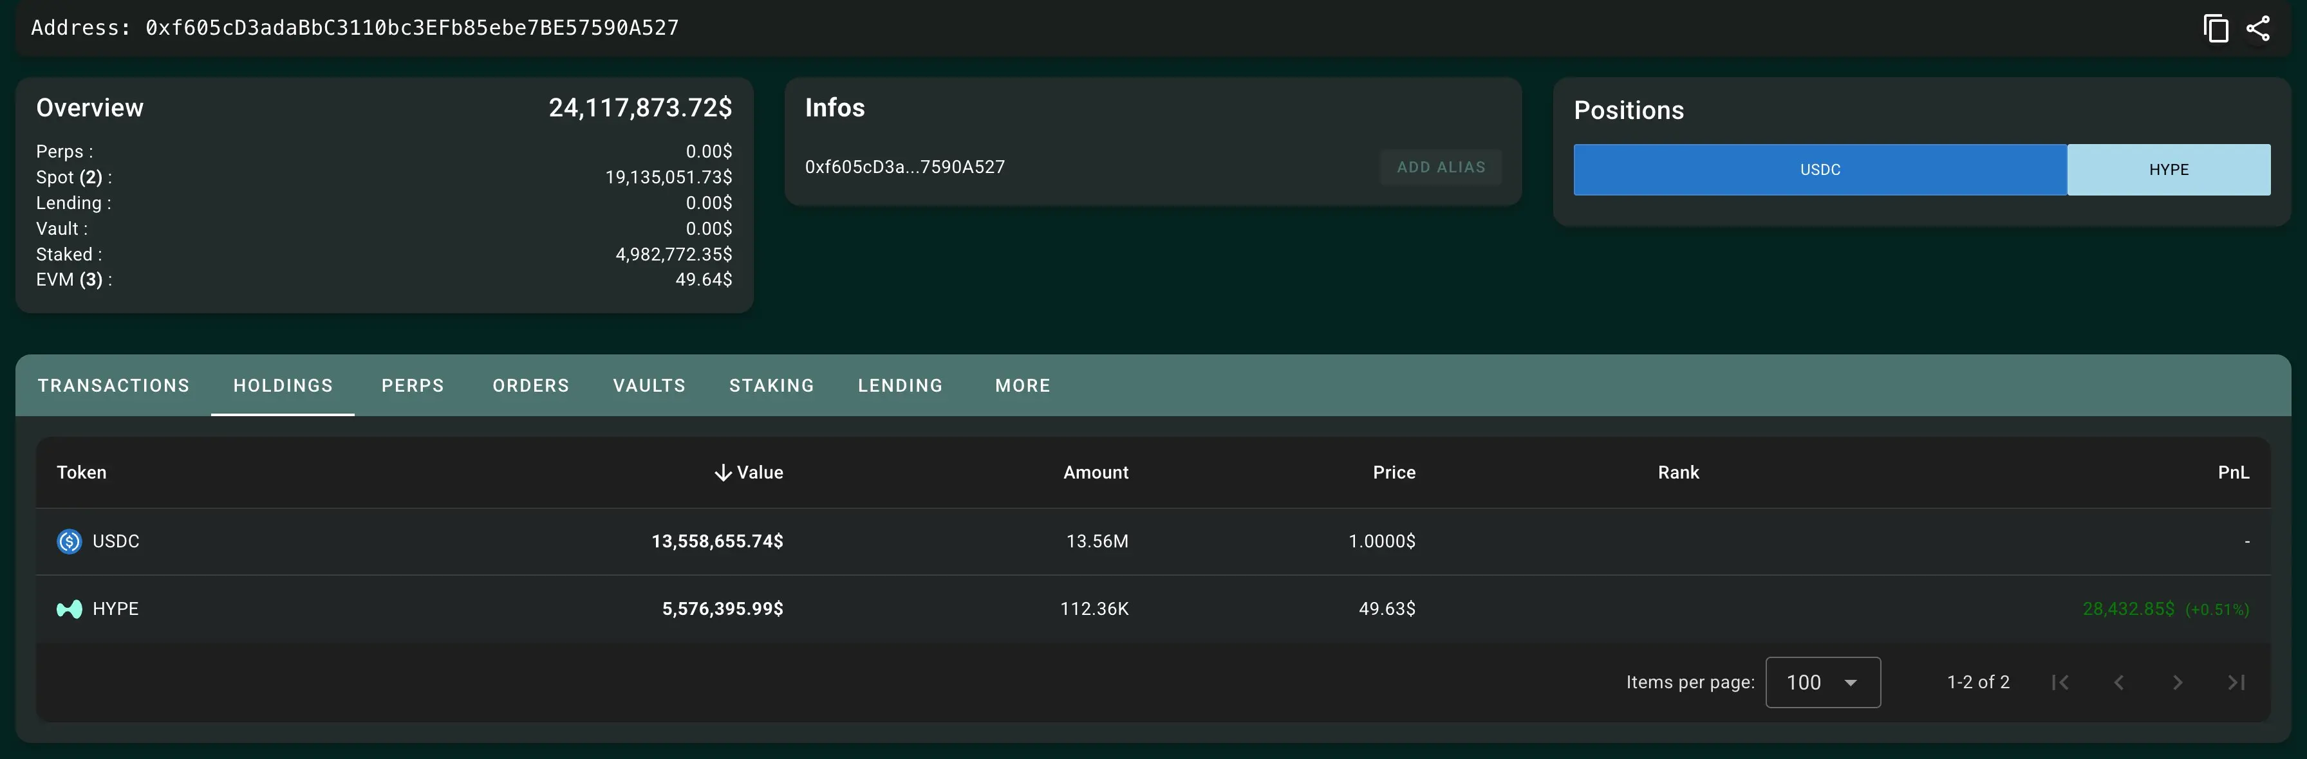This screenshot has height=759, width=2307.
Task: Click the Staked label in Overview
Action: tap(69, 255)
